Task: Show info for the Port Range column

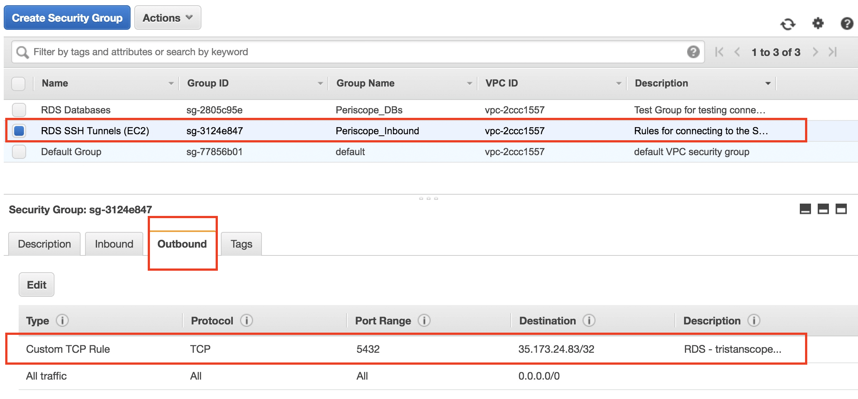Action: pos(424,320)
